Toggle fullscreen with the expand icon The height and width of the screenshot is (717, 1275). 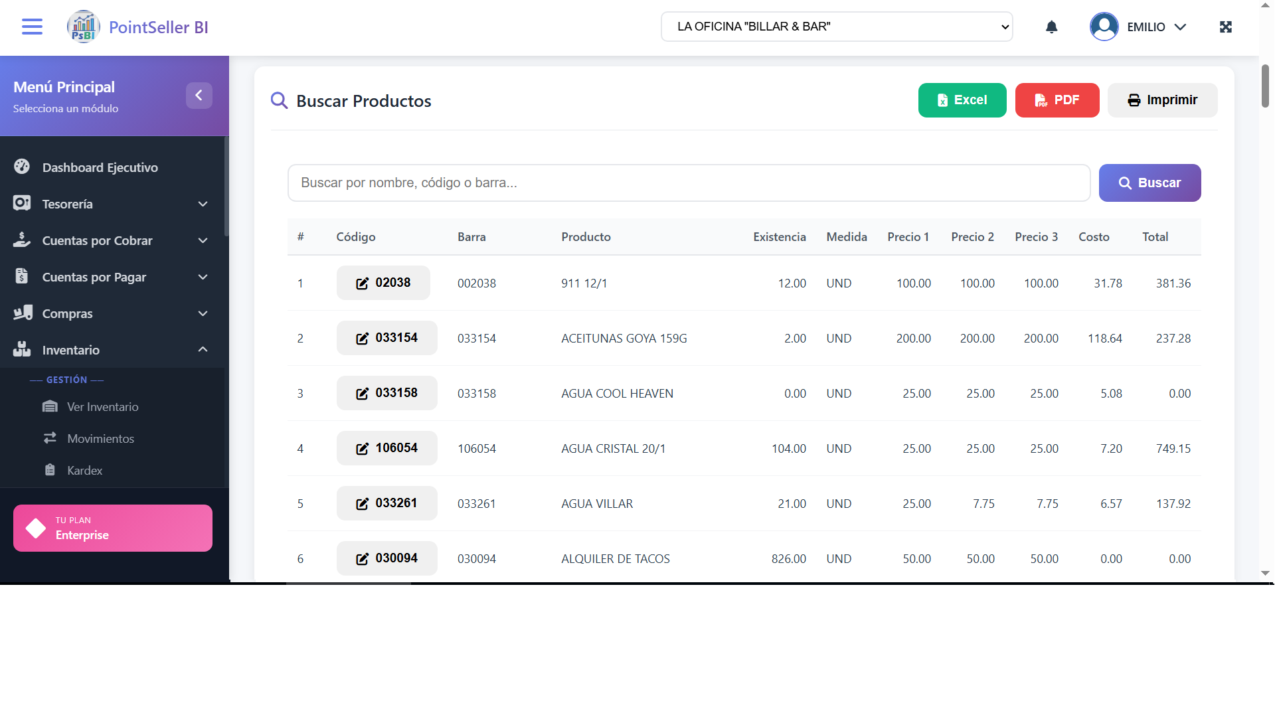tap(1226, 27)
